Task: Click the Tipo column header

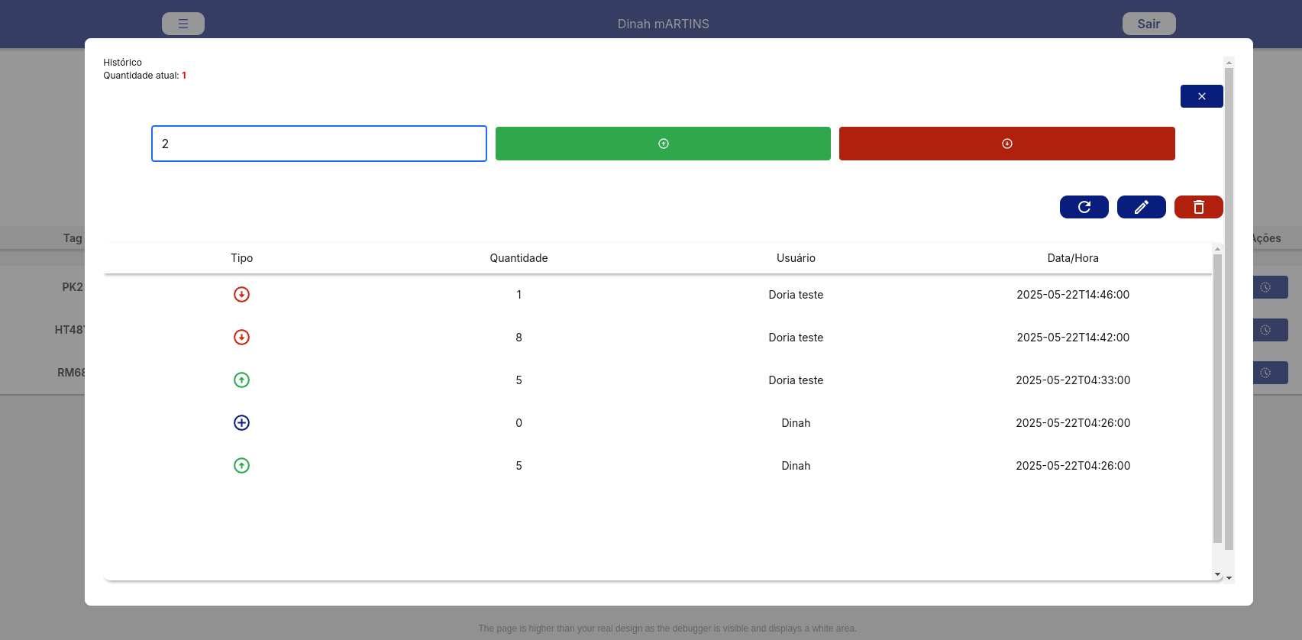Action: pyautogui.click(x=241, y=258)
